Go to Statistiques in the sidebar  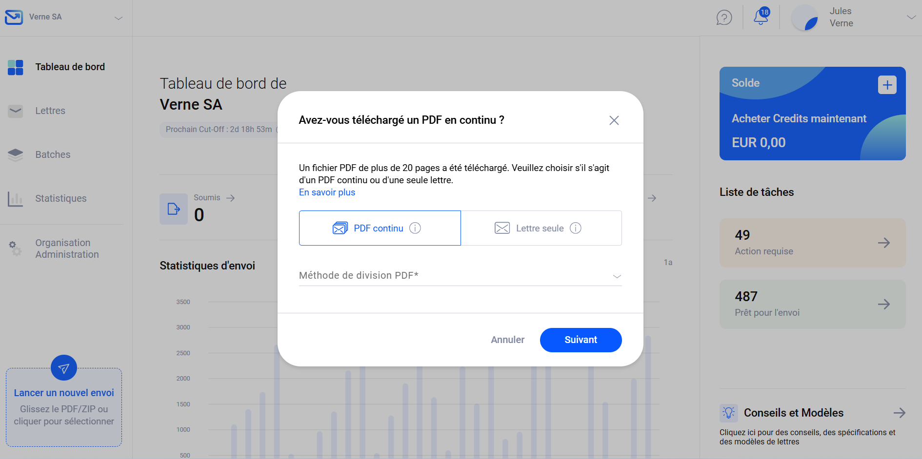pyautogui.click(x=60, y=198)
